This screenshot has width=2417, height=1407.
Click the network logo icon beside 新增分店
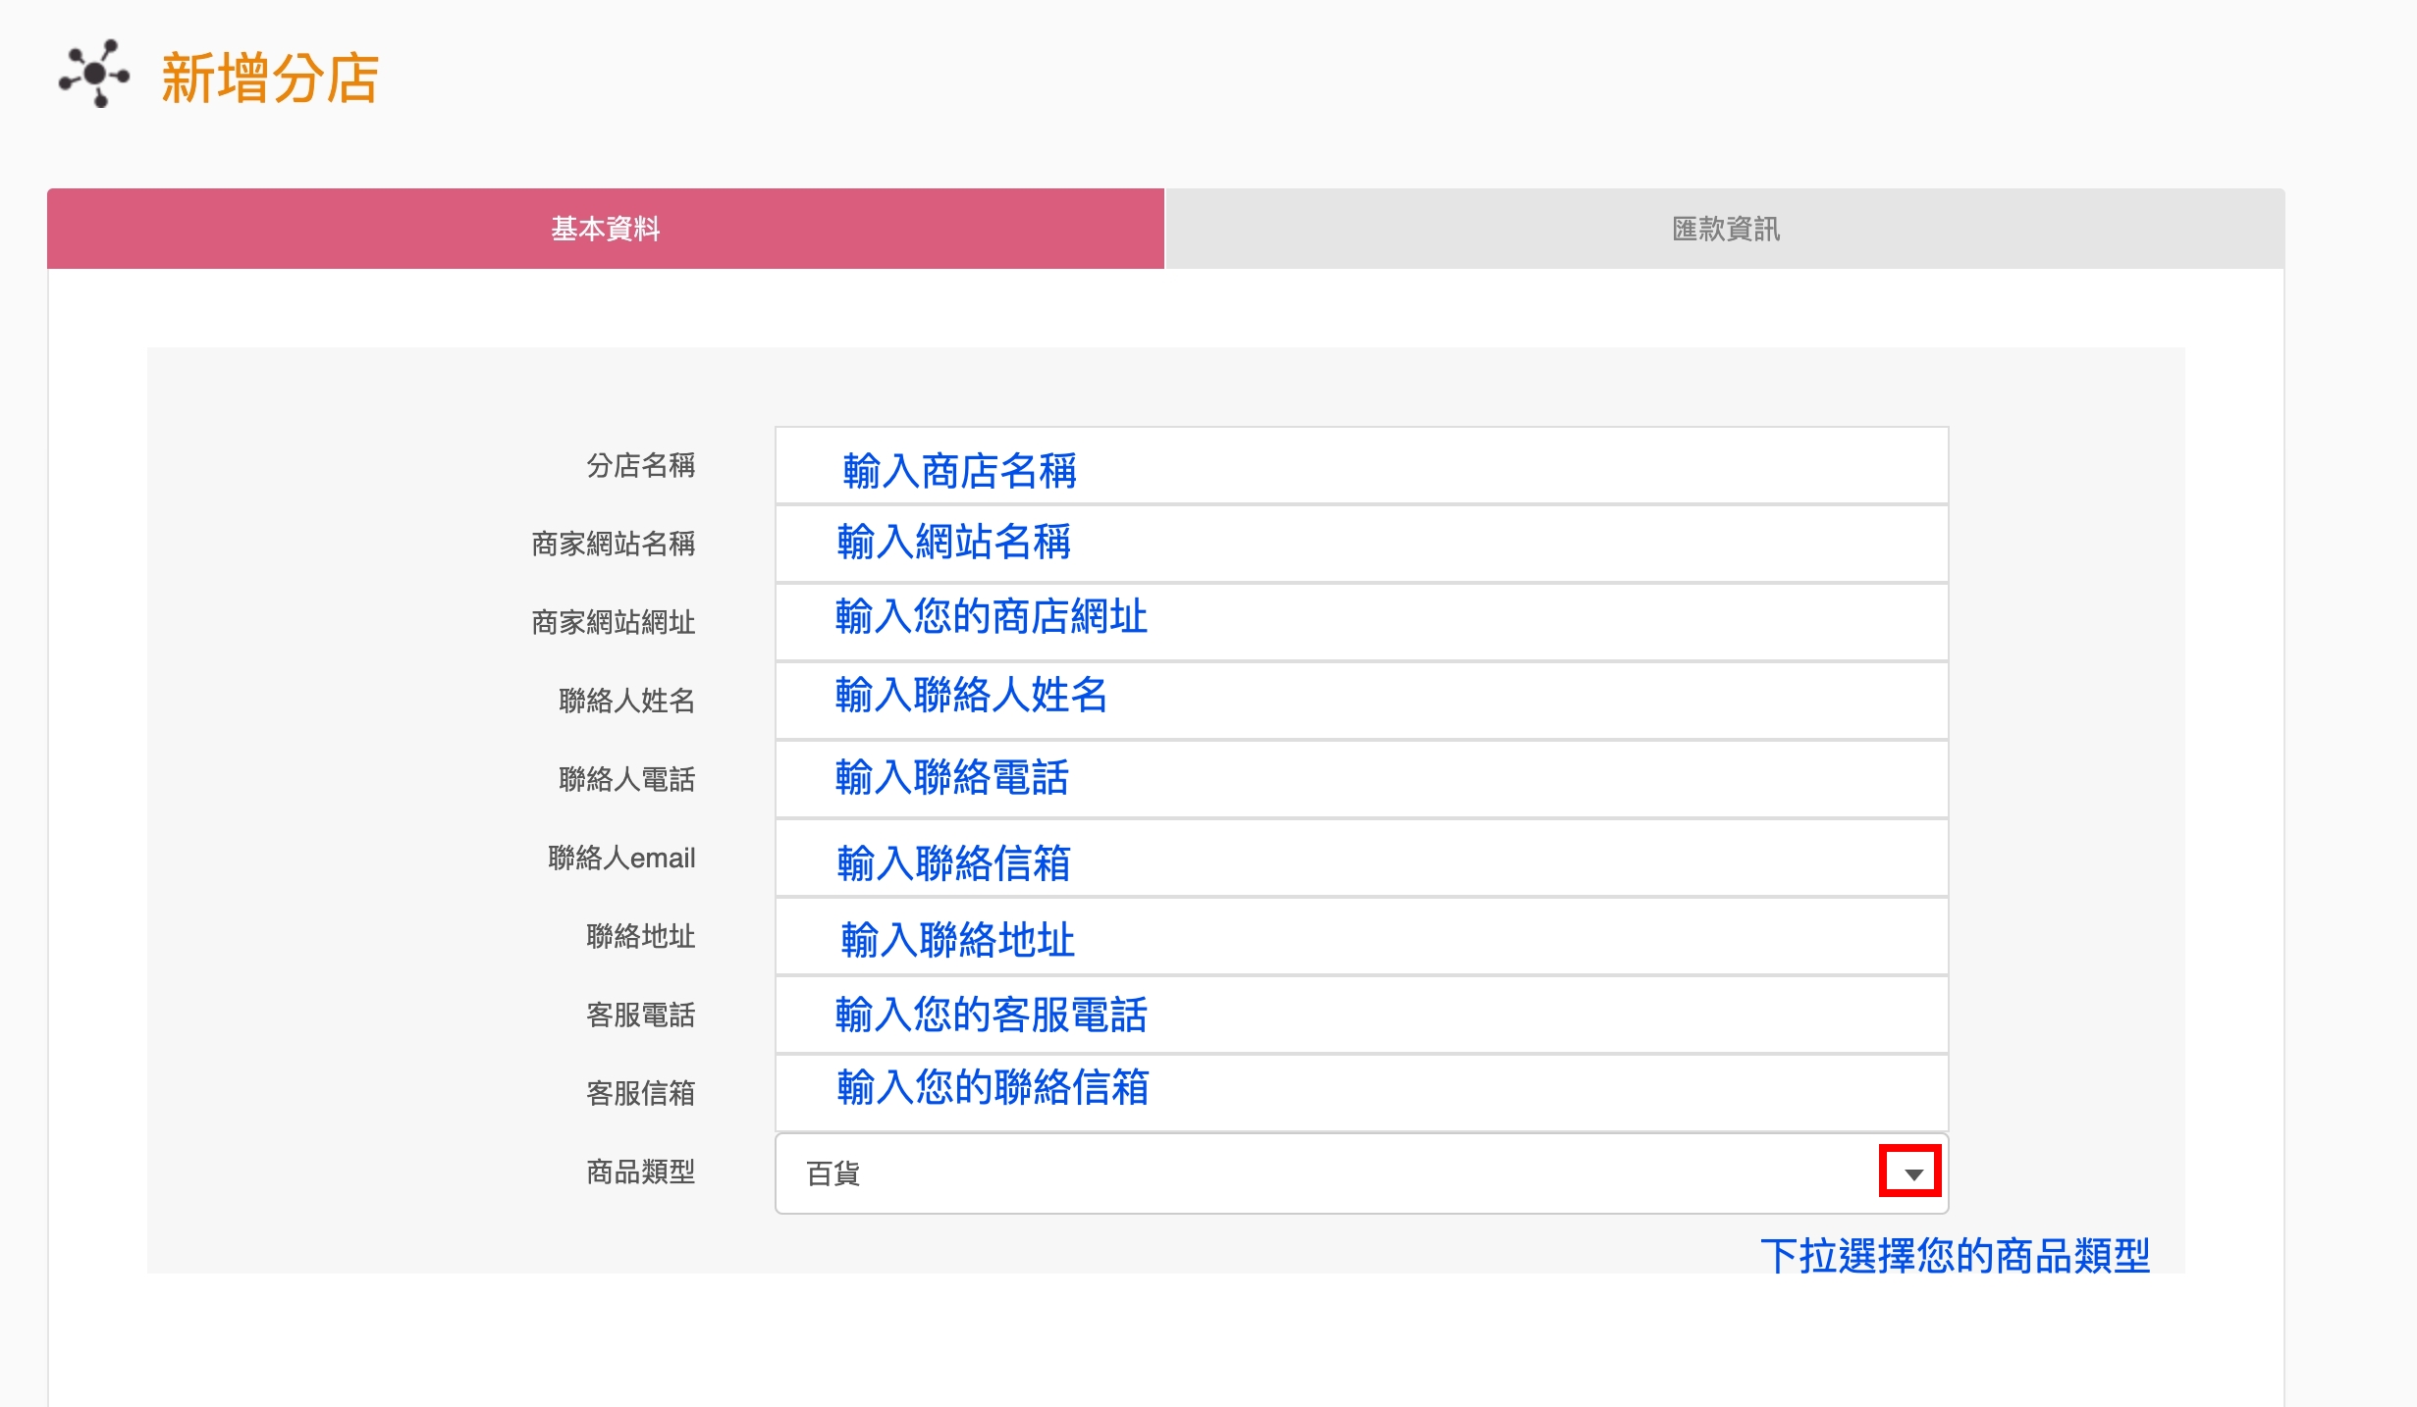pyautogui.click(x=94, y=74)
